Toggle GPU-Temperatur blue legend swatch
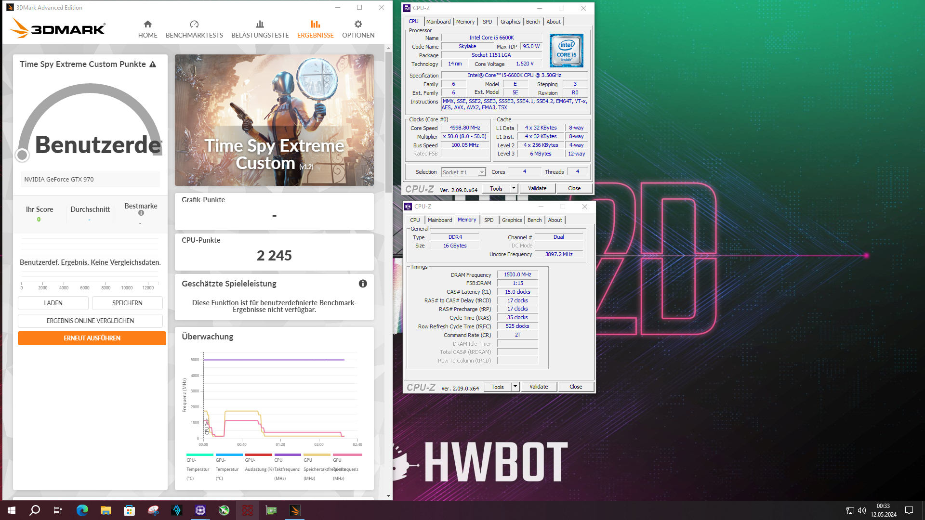Screen dimensions: 925x520 click(229, 455)
